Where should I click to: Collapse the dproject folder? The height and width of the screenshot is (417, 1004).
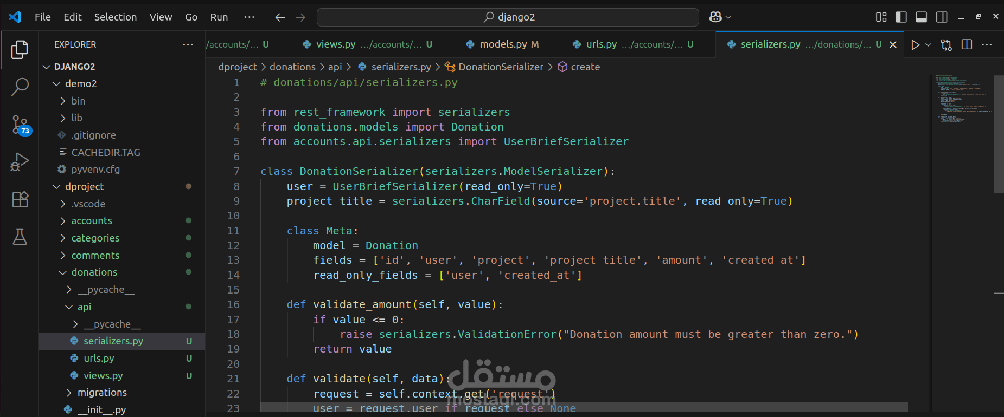(x=56, y=187)
